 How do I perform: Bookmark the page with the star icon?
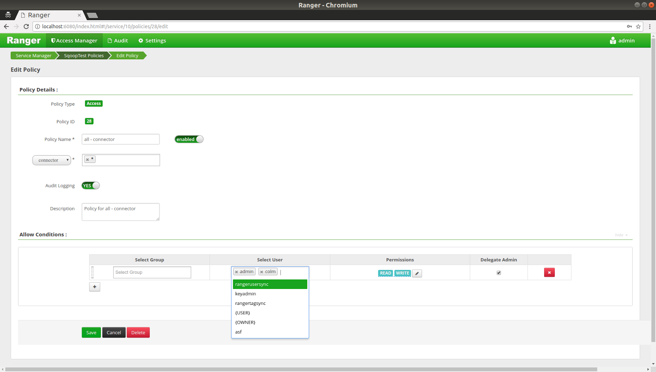tap(639, 26)
